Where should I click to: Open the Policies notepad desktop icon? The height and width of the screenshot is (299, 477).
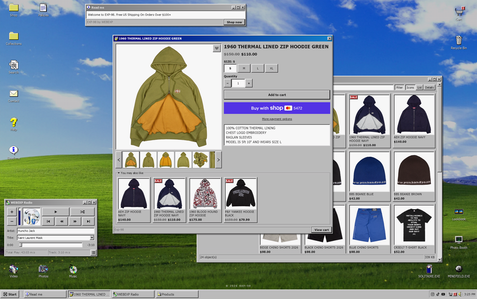tap(43, 10)
